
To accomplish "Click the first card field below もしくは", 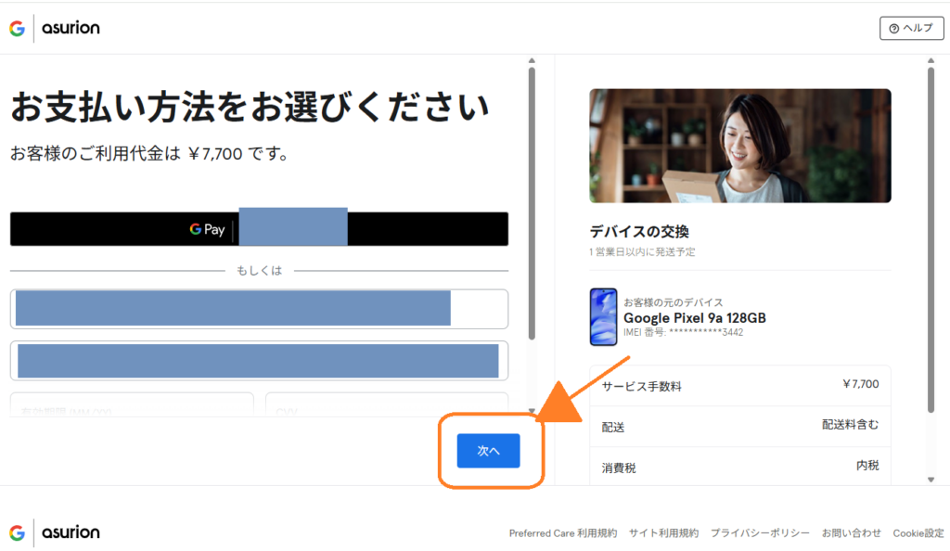I will point(259,308).
